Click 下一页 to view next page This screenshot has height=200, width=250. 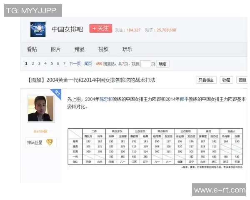(75, 64)
